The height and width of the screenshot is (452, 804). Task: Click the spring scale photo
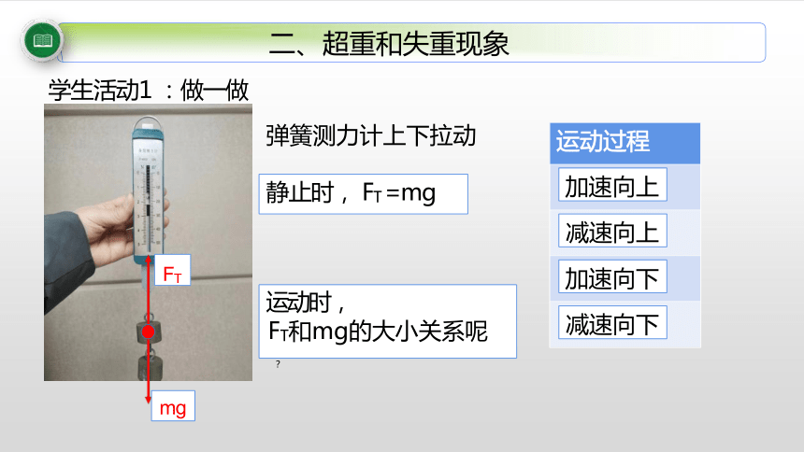(x=149, y=243)
